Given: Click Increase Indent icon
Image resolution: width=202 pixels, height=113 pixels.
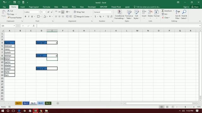Looking at the screenshot, I should click(x=71, y=17).
